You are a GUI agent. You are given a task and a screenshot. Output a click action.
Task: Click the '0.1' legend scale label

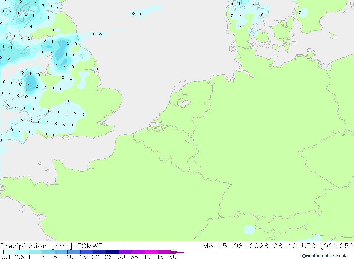pyautogui.click(x=6, y=257)
